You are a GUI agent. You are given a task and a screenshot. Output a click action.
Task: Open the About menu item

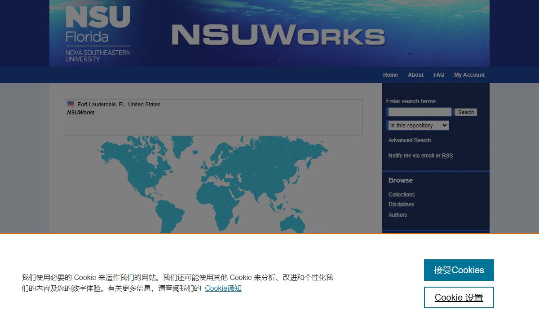pos(415,75)
